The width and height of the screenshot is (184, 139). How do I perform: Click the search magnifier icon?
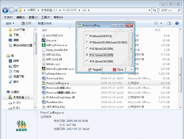click(x=179, y=10)
